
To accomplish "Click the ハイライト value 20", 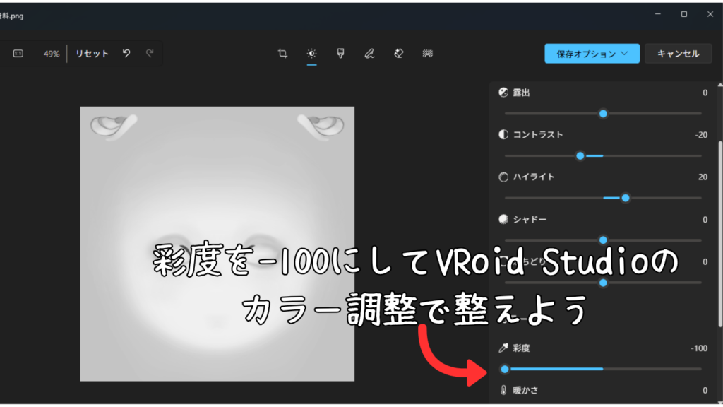I will coord(703,177).
